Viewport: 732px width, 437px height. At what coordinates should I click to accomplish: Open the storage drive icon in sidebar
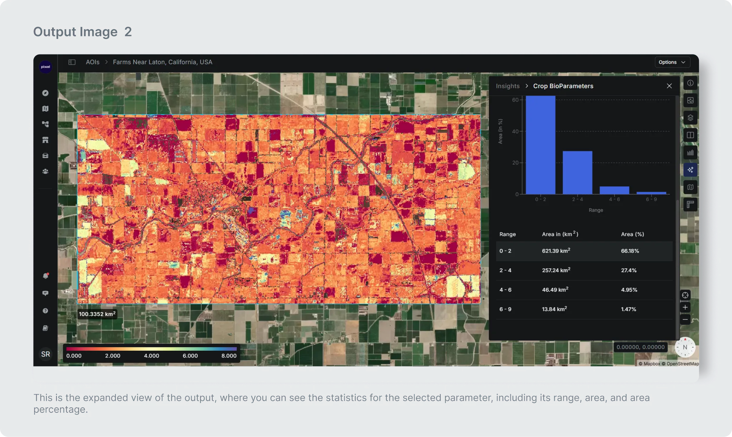click(45, 156)
